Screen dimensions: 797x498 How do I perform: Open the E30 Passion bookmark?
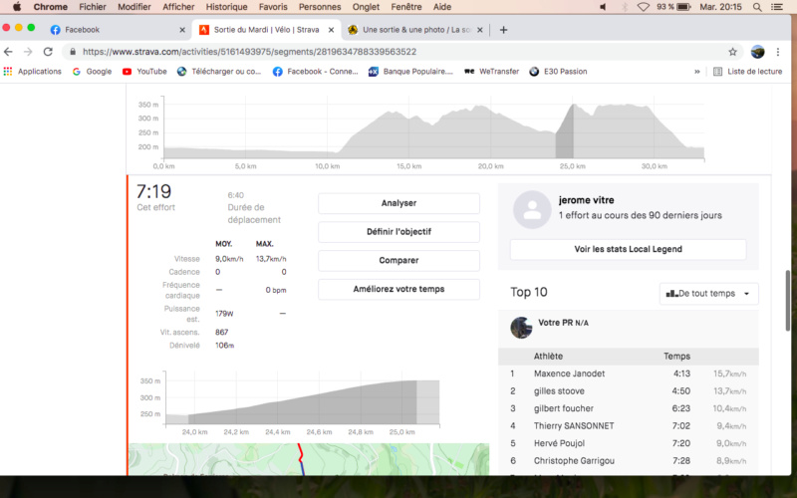[558, 71]
